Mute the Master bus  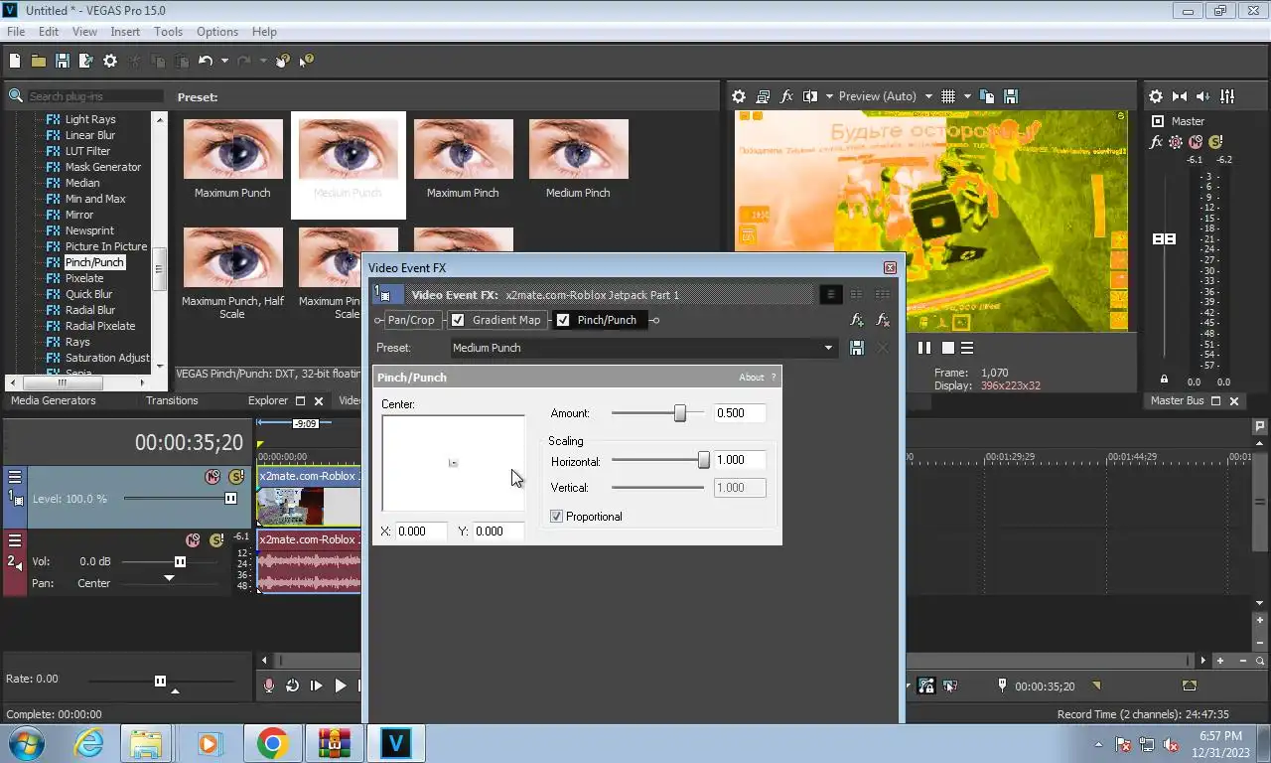tap(1196, 142)
